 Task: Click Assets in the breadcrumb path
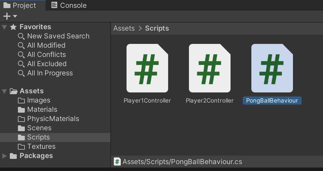(x=124, y=28)
